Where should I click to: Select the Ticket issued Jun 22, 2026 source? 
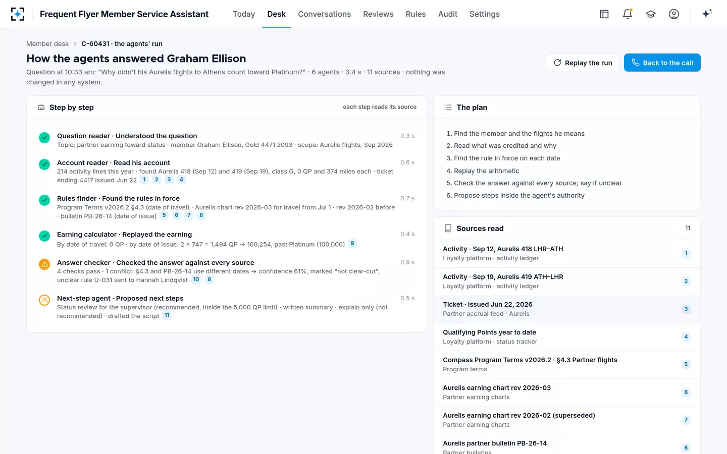tap(567, 309)
